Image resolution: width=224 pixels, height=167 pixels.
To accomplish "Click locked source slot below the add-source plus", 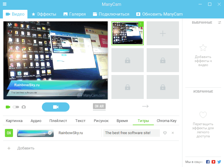I will point(163,60).
